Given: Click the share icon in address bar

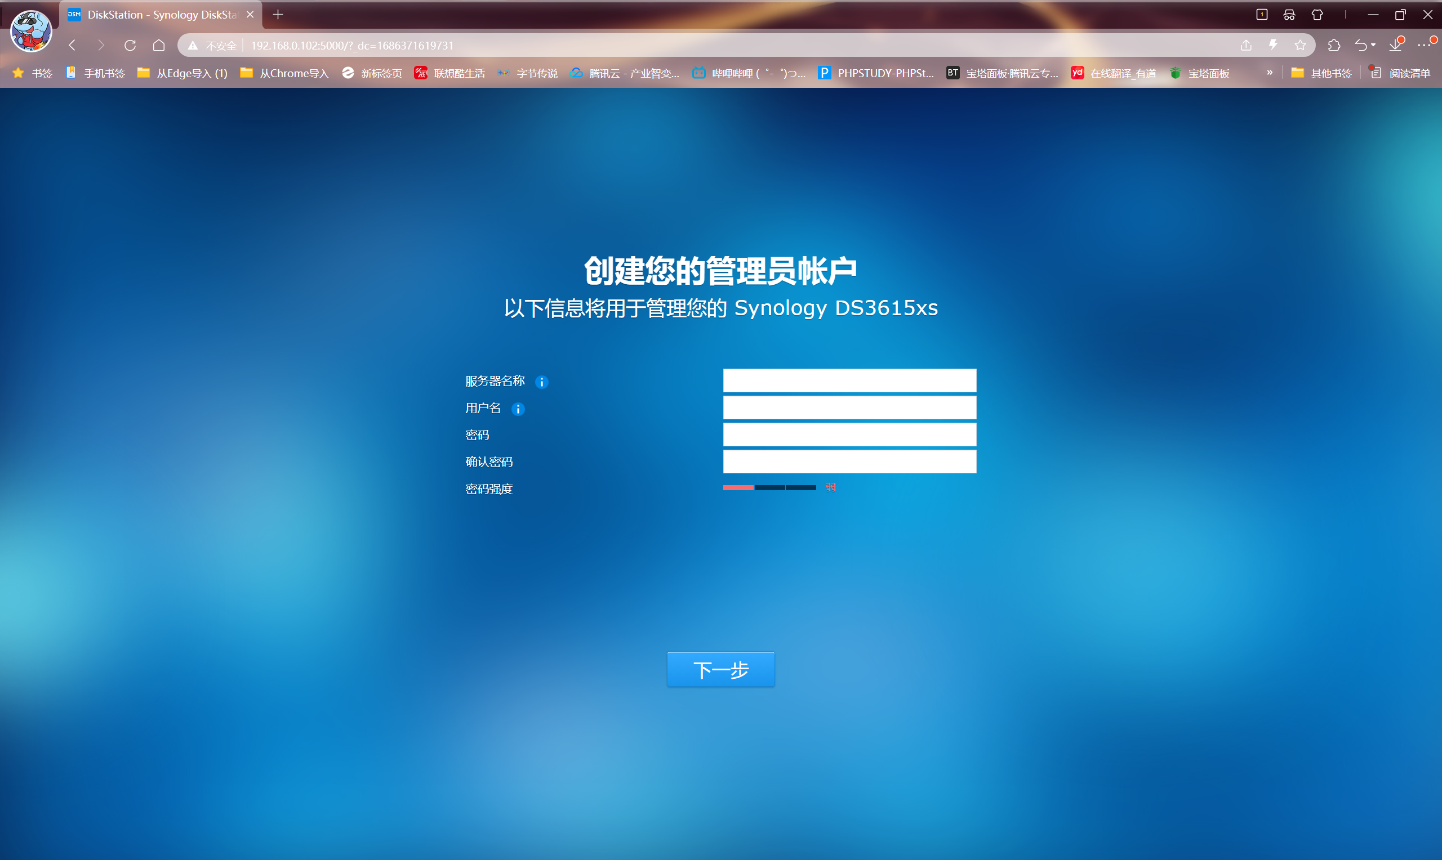Looking at the screenshot, I should pyautogui.click(x=1245, y=45).
